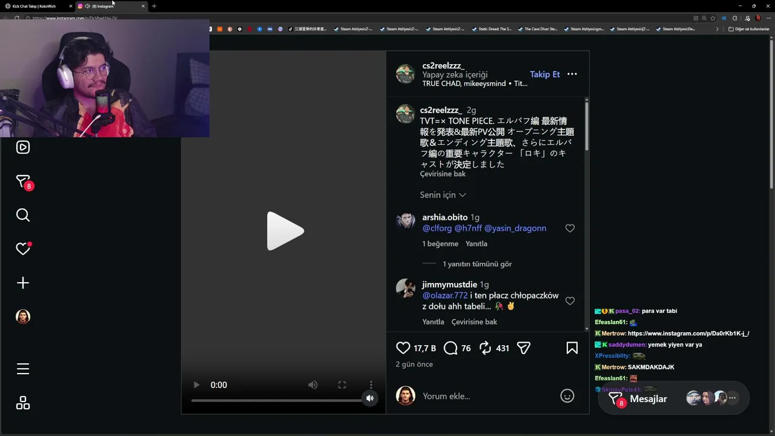The width and height of the screenshot is (775, 436).
Task: Translate jimmymustdie's comment
Action: 474,322
